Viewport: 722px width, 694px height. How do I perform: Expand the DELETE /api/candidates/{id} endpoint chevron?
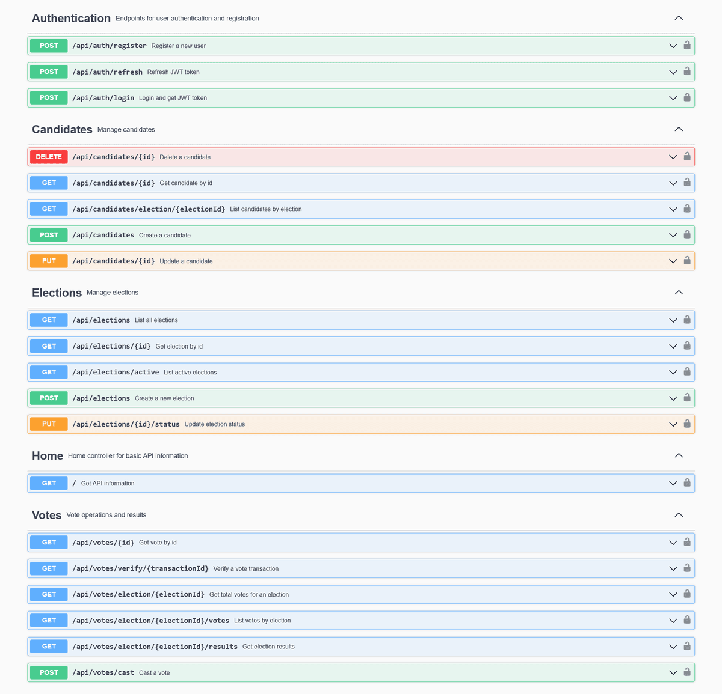pos(673,157)
